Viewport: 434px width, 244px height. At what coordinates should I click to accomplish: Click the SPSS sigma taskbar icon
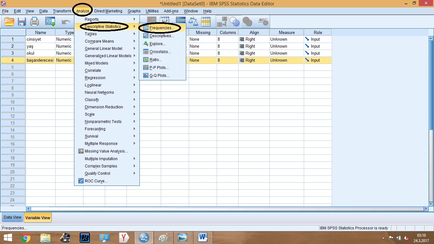click(144, 238)
